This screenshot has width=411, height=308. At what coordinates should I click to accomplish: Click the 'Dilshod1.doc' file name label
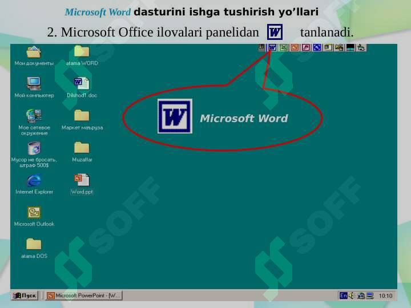click(82, 95)
